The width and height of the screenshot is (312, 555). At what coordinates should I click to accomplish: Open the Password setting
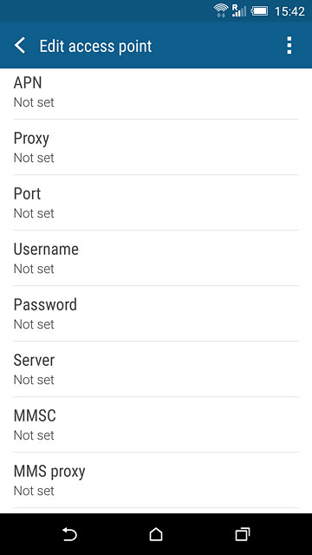tap(156, 314)
